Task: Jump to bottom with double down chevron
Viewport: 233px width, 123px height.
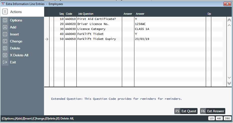Action: point(229,83)
